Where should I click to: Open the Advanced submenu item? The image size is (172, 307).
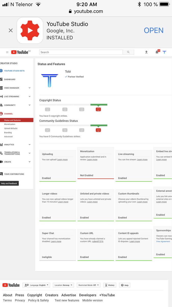coord(8,137)
